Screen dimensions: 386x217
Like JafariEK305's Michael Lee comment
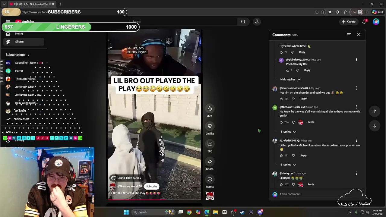[281, 156]
